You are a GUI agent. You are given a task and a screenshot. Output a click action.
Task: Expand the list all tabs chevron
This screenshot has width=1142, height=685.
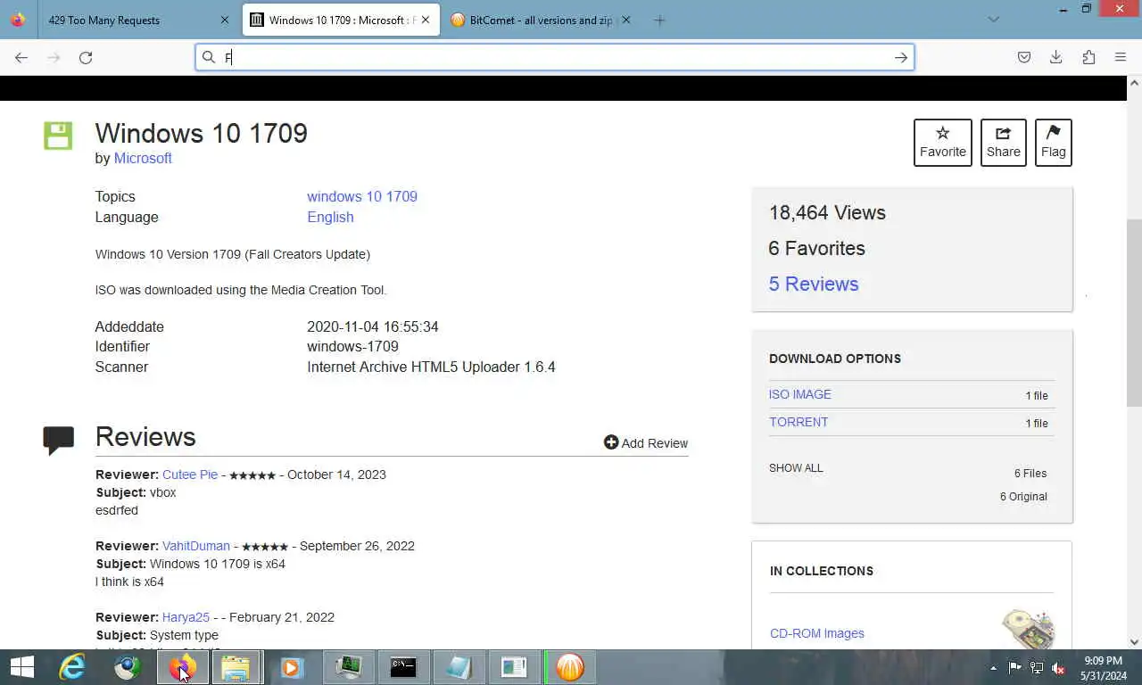coord(994,20)
